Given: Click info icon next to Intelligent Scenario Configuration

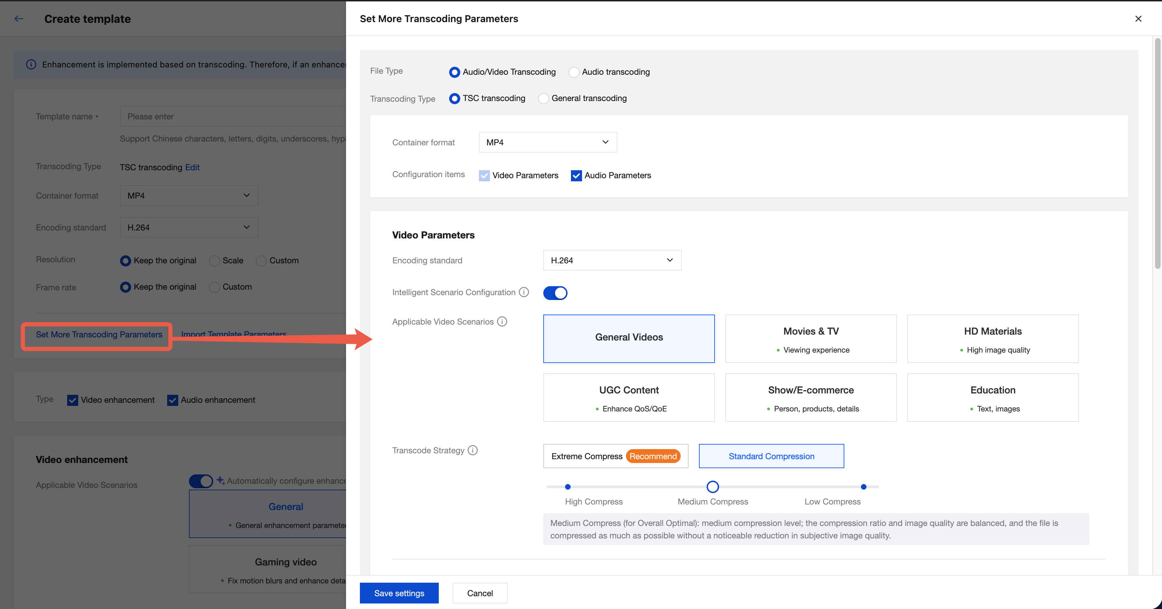Looking at the screenshot, I should (x=524, y=292).
